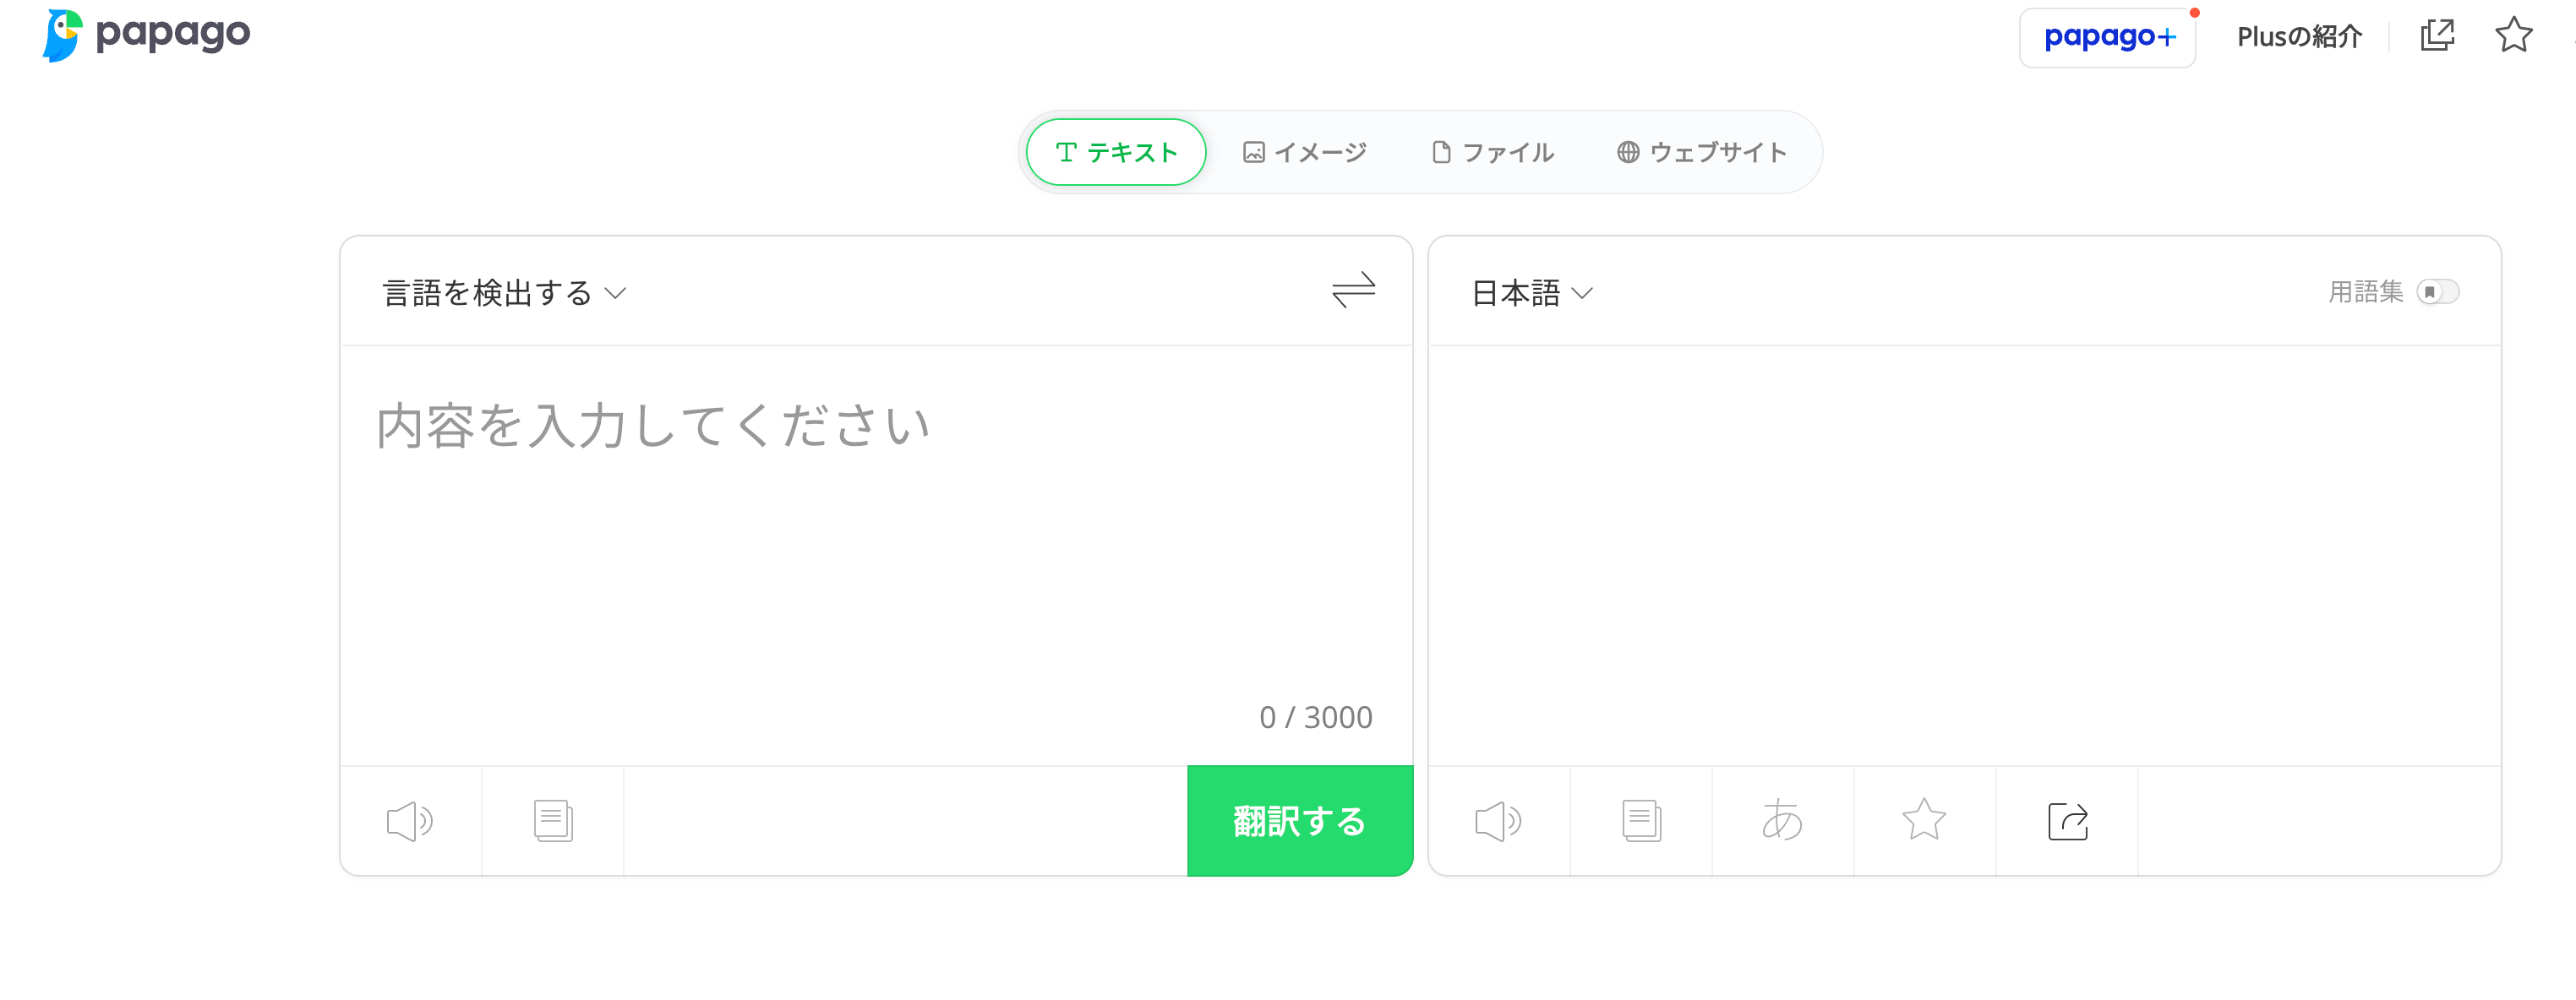Play source text audio speaker icon
Viewport: 2576px width, 1000px height.
coord(409,821)
